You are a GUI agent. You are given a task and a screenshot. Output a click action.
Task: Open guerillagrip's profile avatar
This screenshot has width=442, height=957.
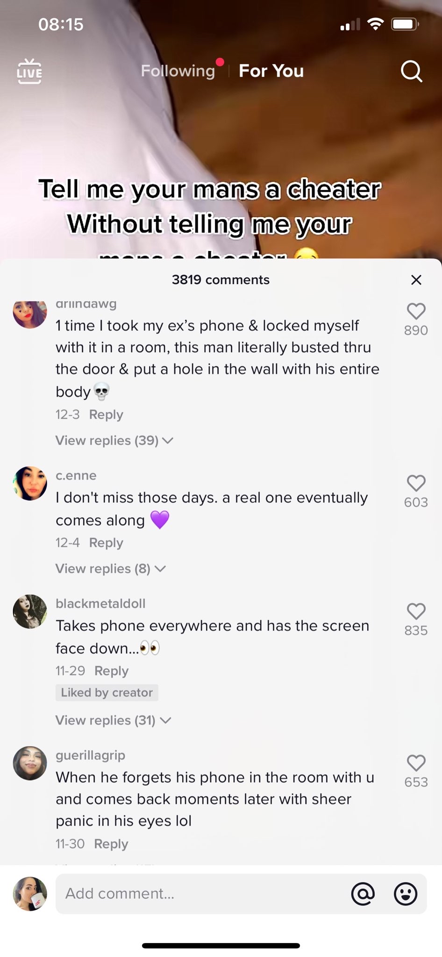click(x=30, y=763)
